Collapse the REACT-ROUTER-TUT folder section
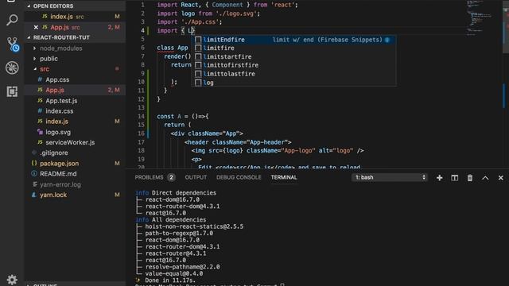Viewport: 509px width, 286px height. tap(29, 37)
